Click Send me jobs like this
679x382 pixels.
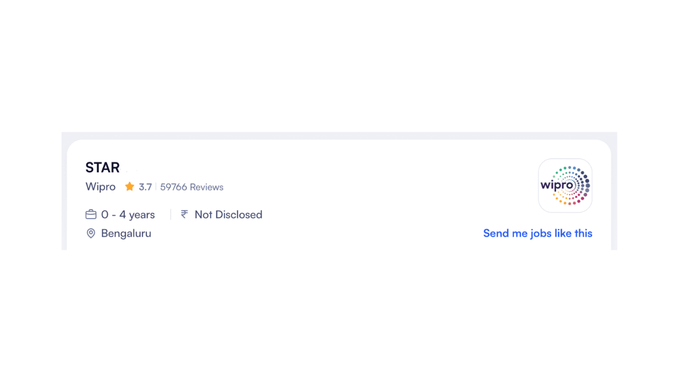coord(537,233)
